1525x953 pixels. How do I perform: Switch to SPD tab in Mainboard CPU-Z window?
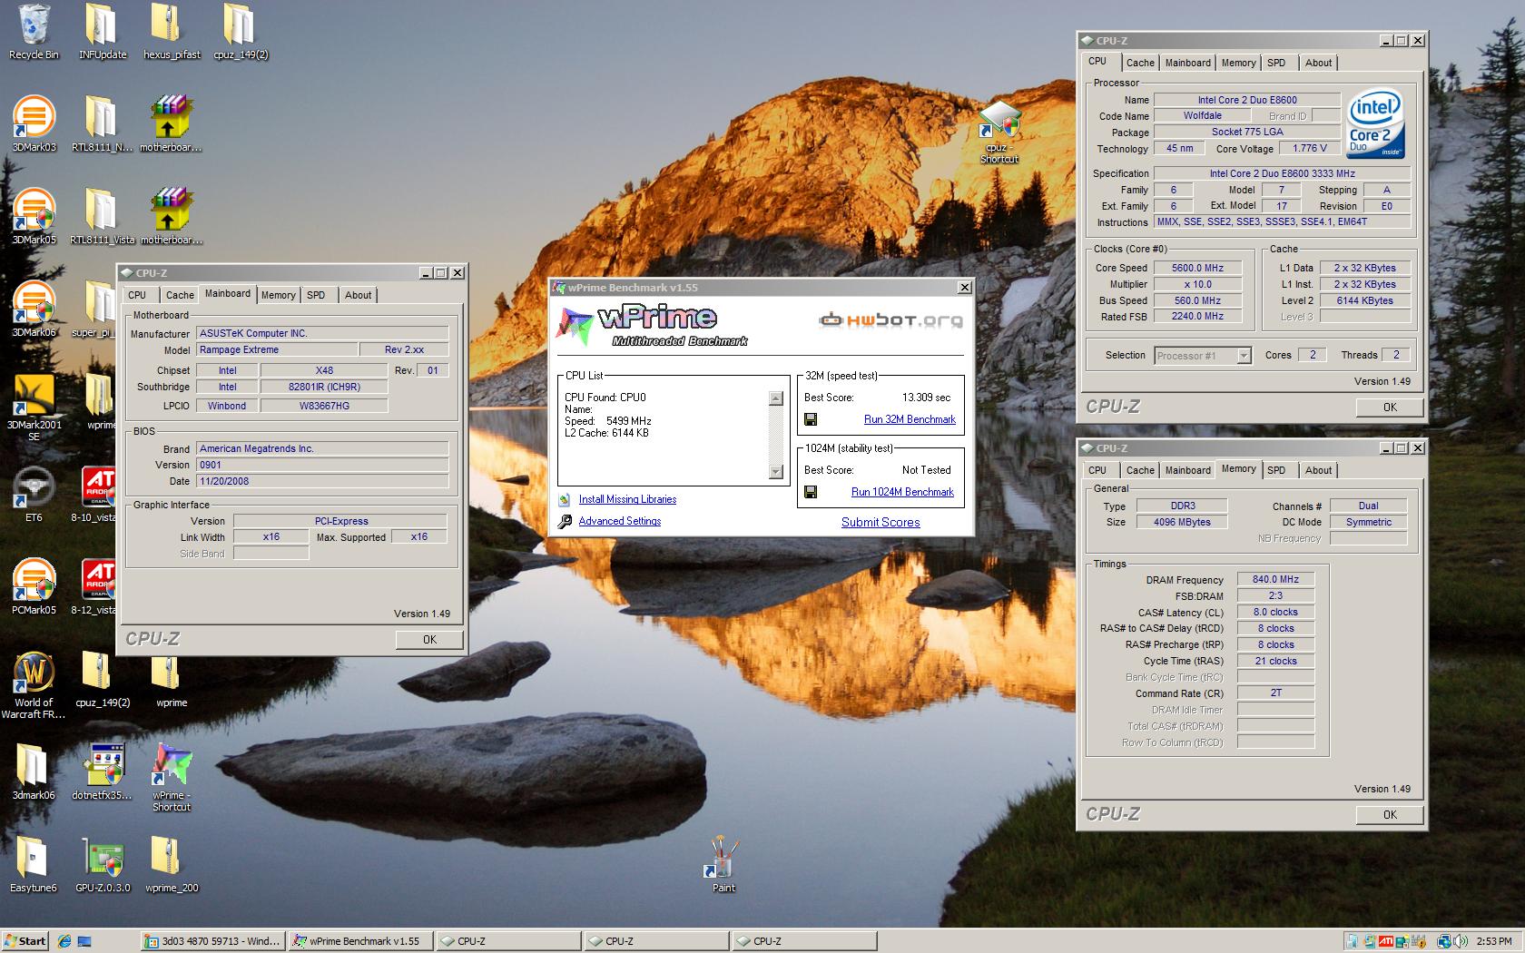[x=316, y=295]
